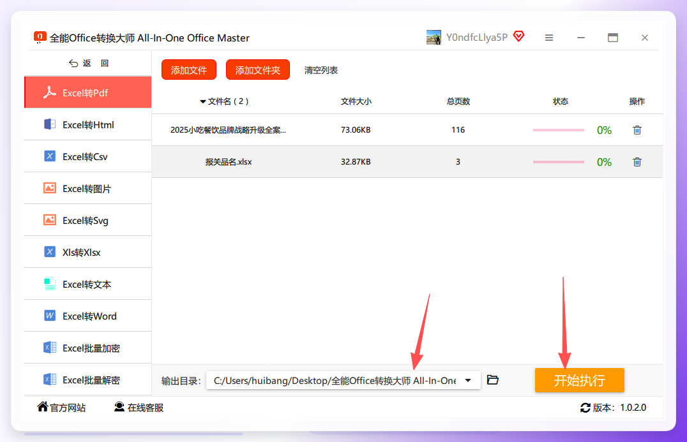Switch to Excel批量加密 label
687x442 pixels.
click(x=91, y=348)
